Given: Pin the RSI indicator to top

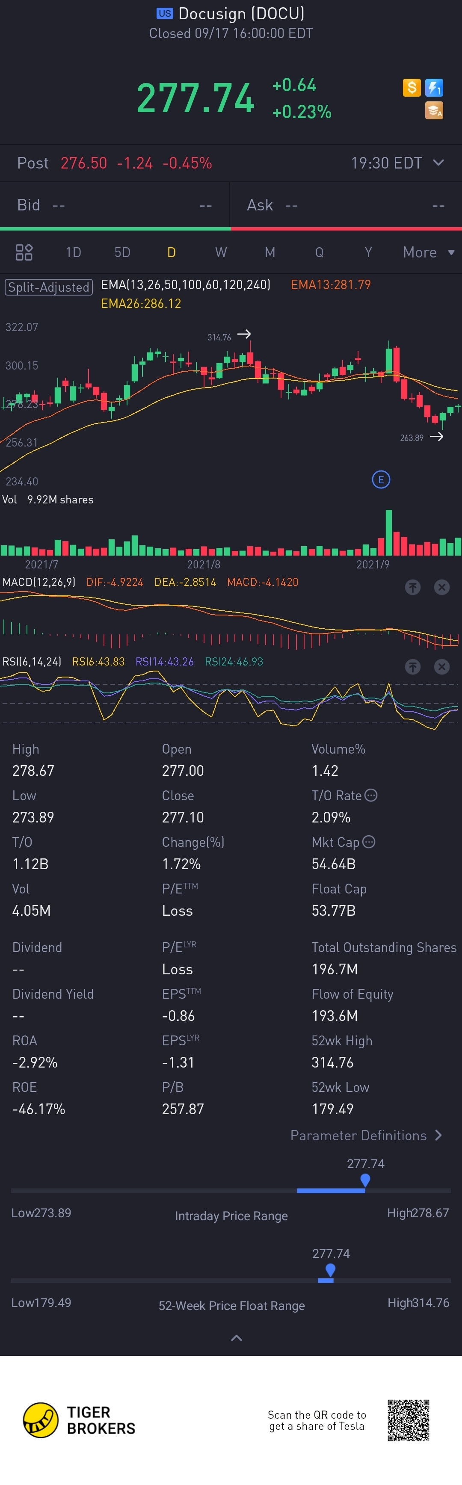Looking at the screenshot, I should pos(412,666).
